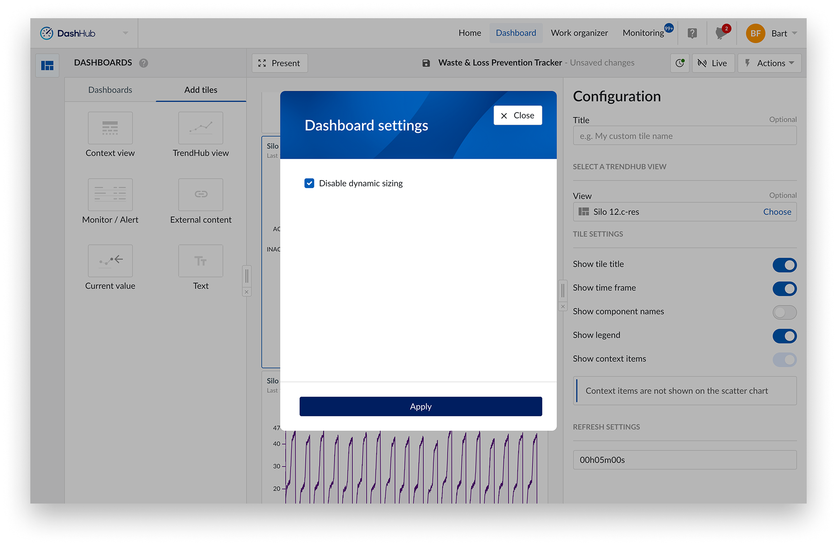Toggle Show tile title switch
The image size is (837, 546).
tap(784, 265)
